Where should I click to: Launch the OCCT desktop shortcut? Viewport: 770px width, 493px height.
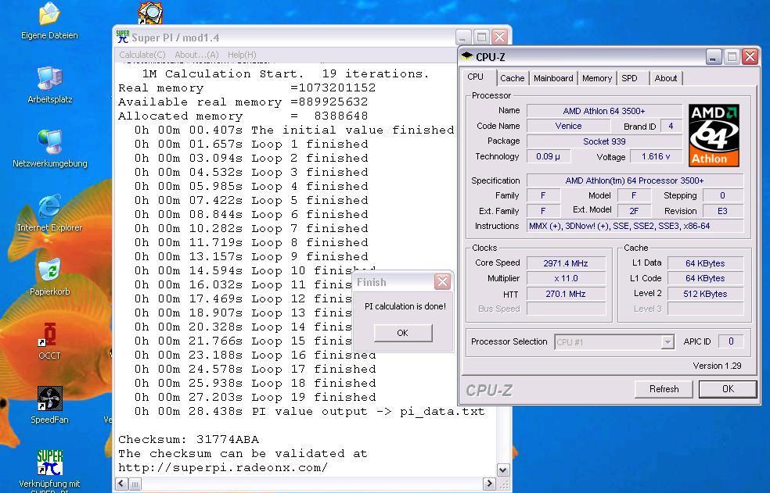[x=49, y=334]
